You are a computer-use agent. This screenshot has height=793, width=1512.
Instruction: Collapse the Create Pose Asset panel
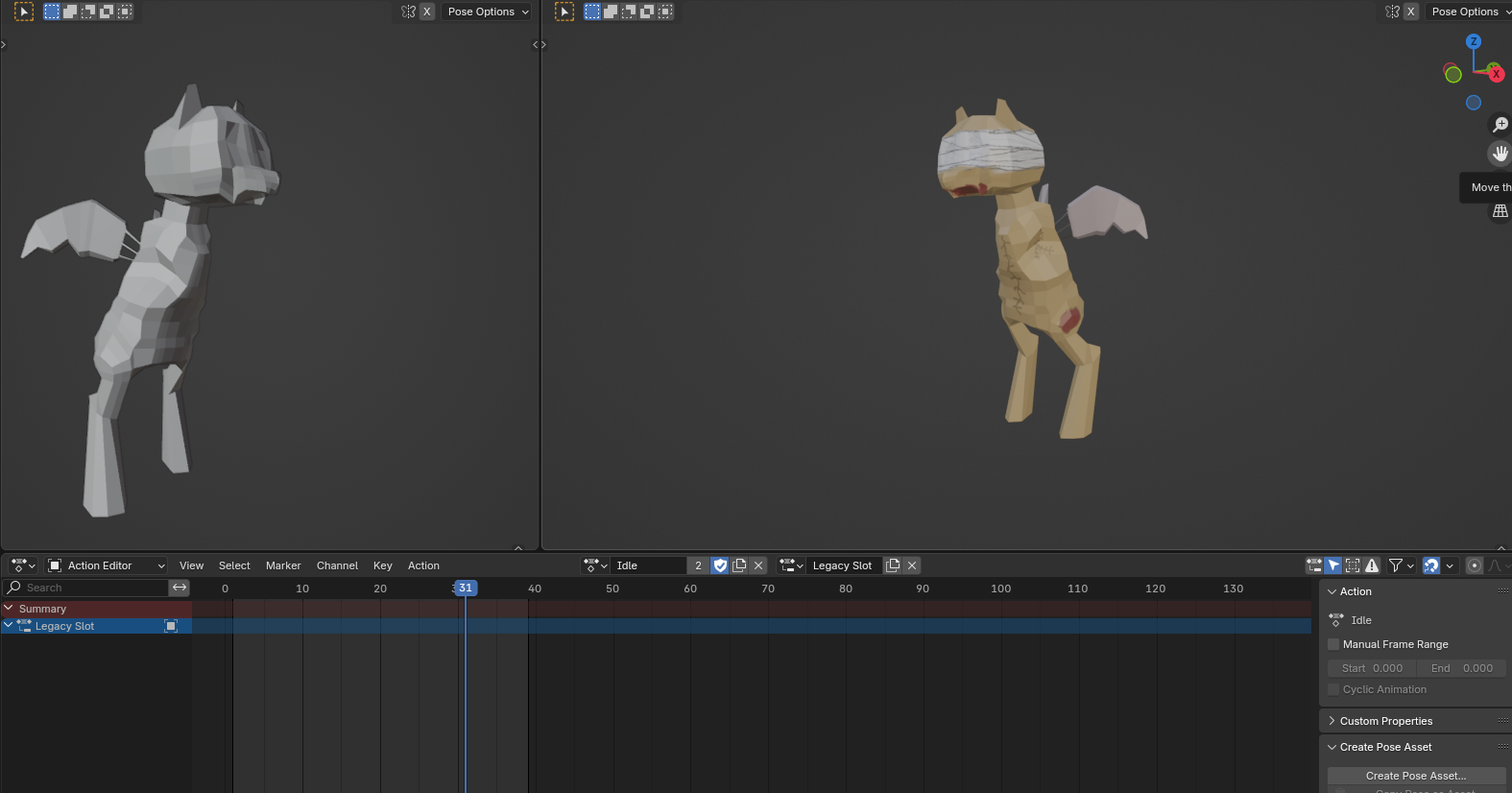pos(1332,747)
